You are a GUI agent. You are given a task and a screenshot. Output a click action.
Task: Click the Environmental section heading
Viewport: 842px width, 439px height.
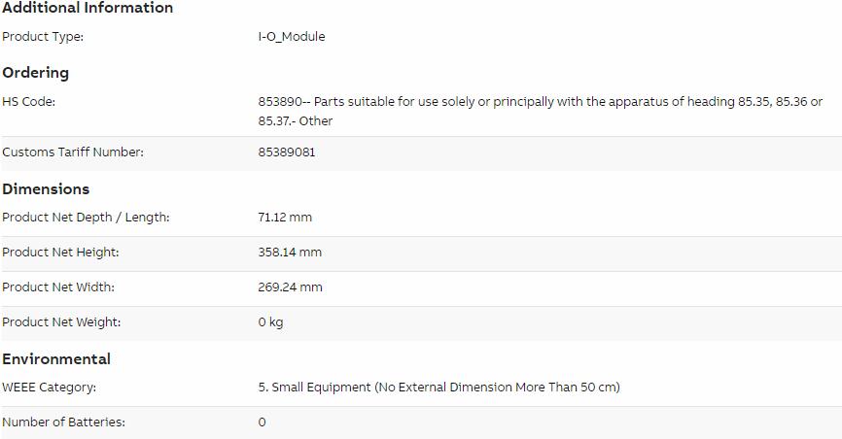point(56,359)
